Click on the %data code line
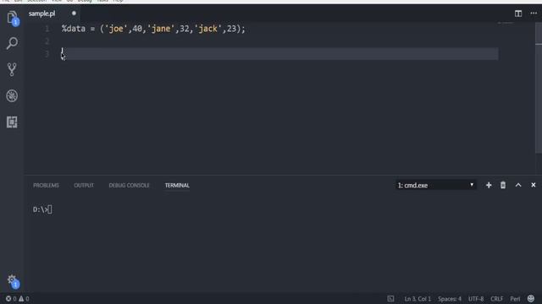This screenshot has width=542, height=304. click(x=153, y=29)
